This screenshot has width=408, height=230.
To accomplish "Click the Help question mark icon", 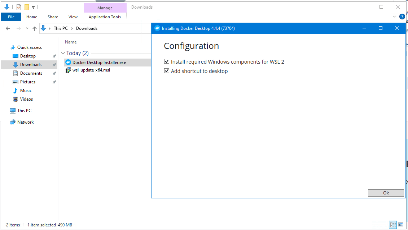I will click(x=402, y=17).
